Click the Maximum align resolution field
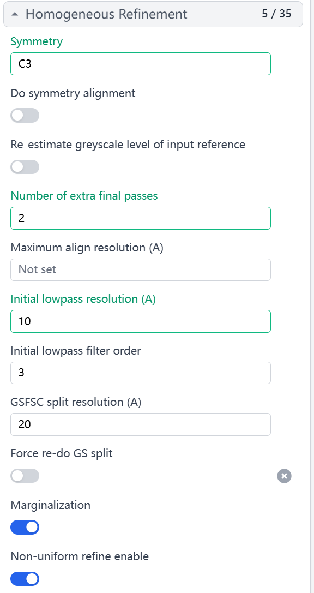 (141, 269)
